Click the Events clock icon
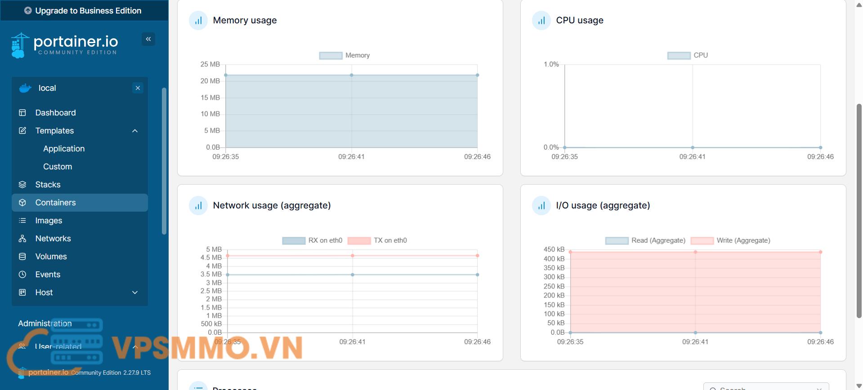The image size is (863, 390). pos(22,275)
